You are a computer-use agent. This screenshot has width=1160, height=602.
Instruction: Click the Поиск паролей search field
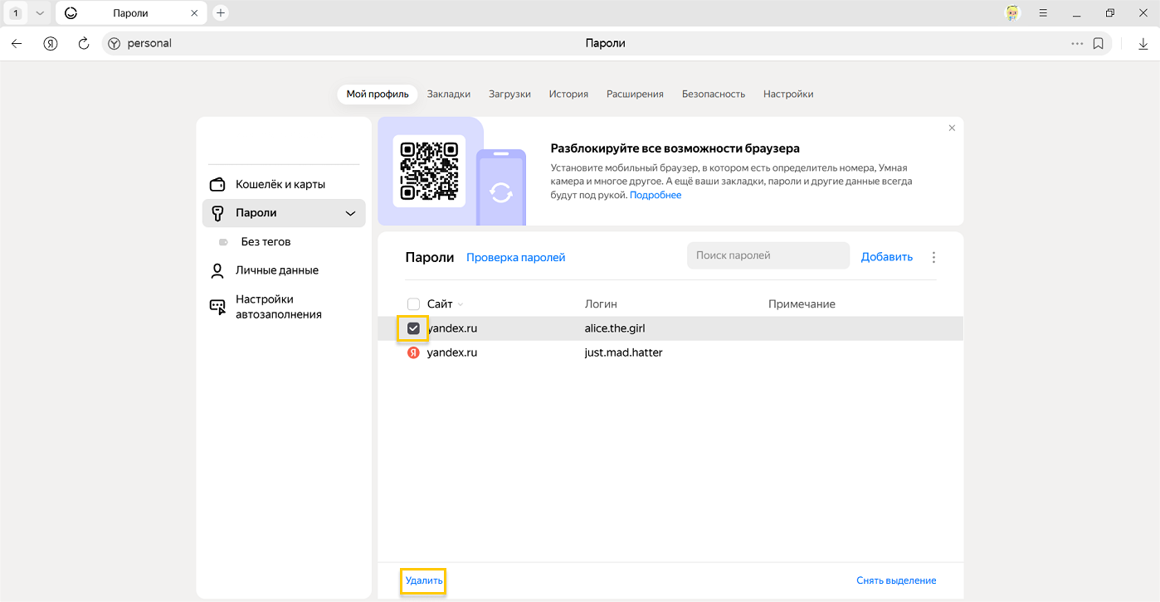pos(768,255)
